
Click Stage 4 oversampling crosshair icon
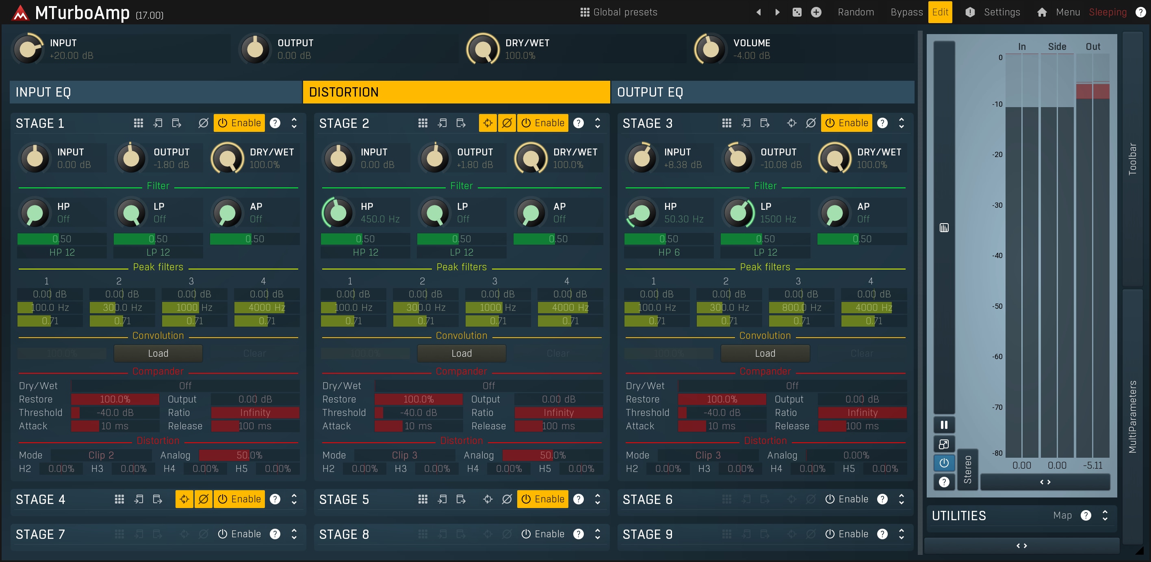coord(184,499)
